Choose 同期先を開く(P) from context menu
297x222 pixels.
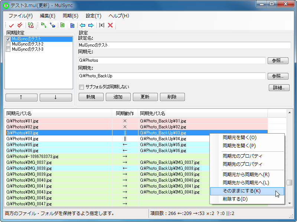(x=247, y=146)
